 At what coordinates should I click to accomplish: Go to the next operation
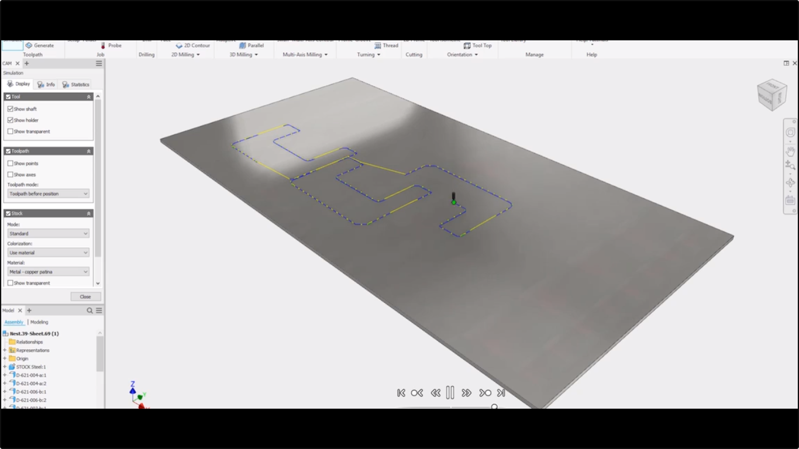click(485, 393)
